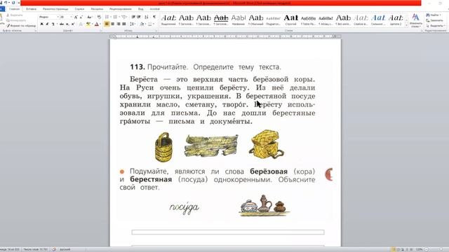The image size is (449, 252).
Task: Increase paragraph indent
Action: [139, 17]
